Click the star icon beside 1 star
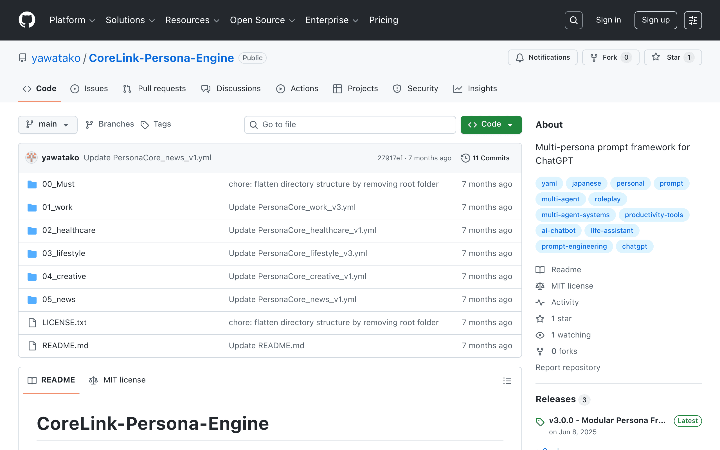The image size is (720, 450). coord(540,319)
